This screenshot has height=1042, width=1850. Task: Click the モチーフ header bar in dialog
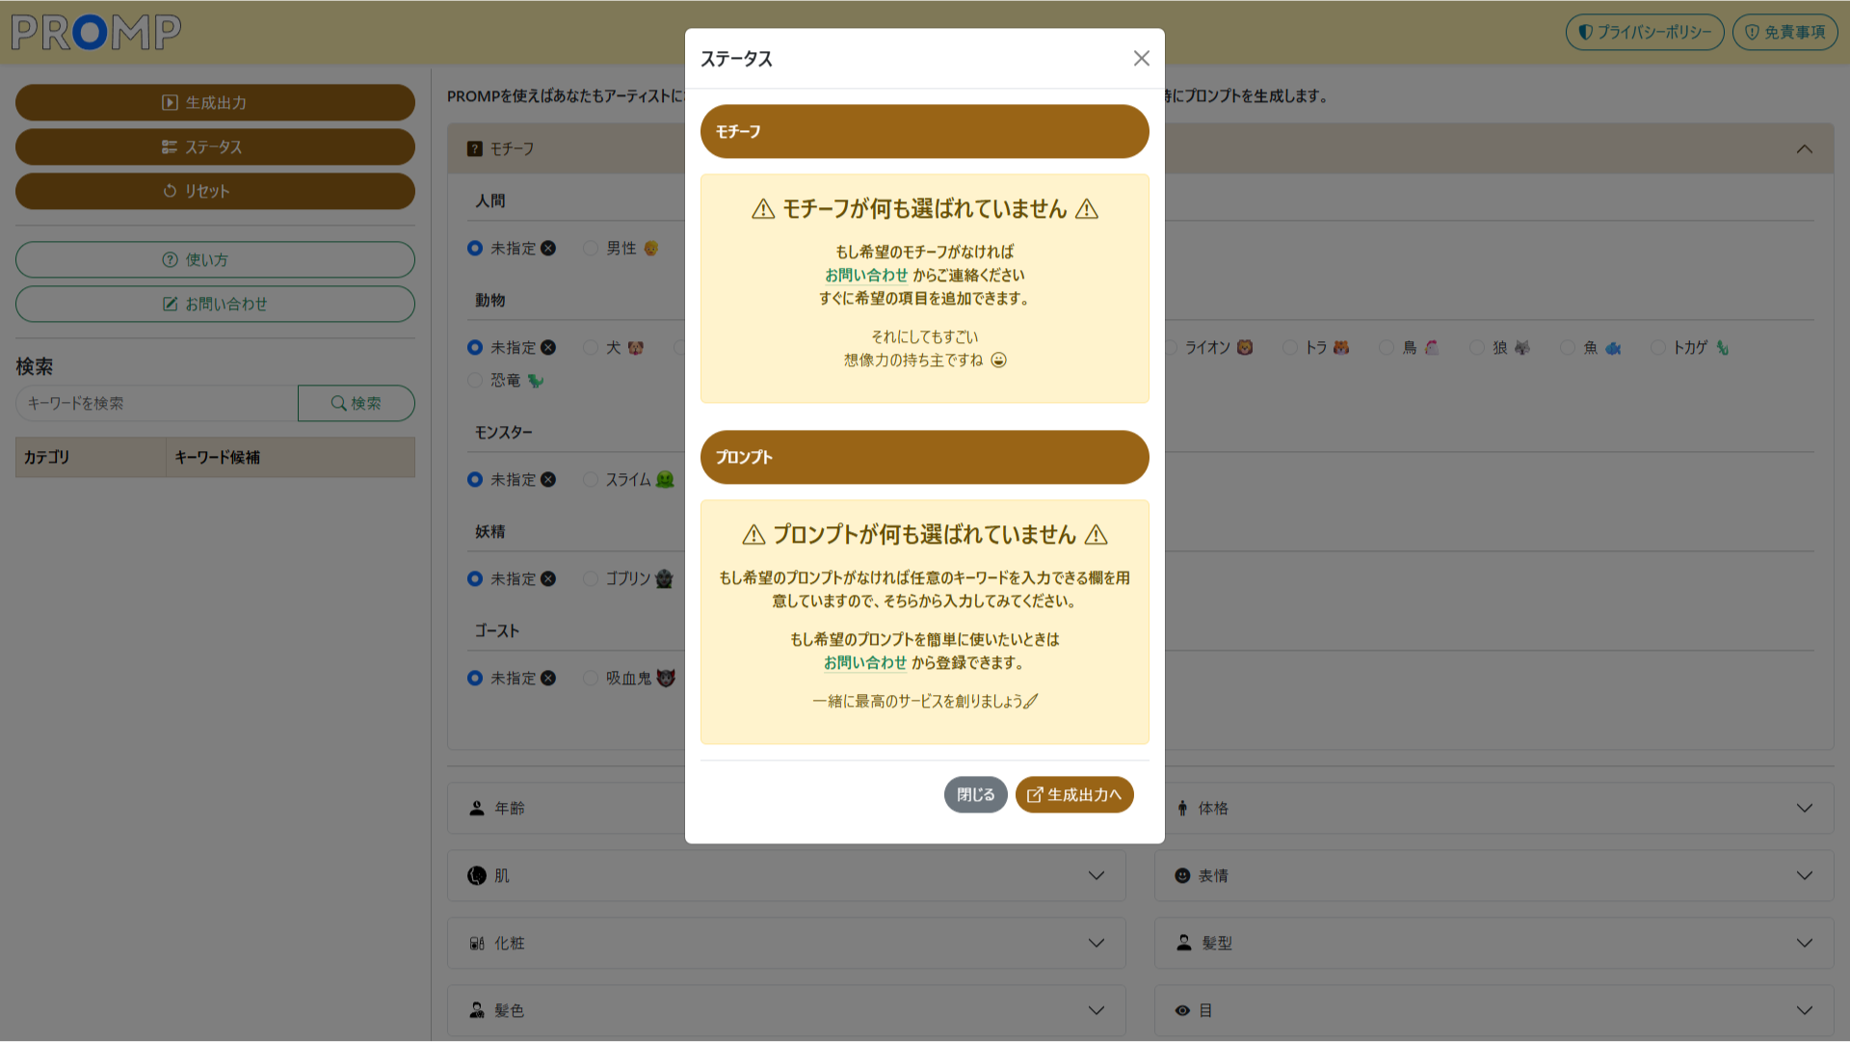(x=925, y=132)
